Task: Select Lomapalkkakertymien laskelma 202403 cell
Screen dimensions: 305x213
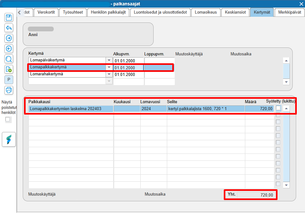Action: pyautogui.click(x=71, y=109)
